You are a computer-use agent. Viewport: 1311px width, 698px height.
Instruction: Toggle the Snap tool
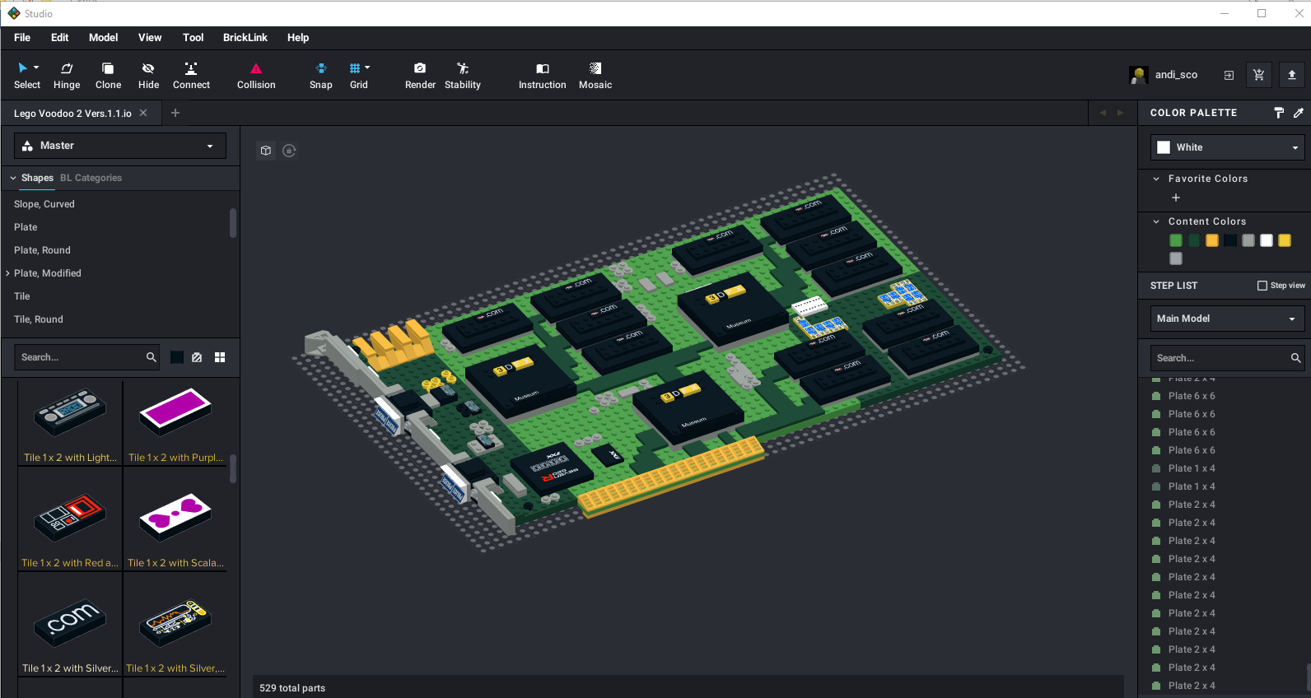(321, 75)
